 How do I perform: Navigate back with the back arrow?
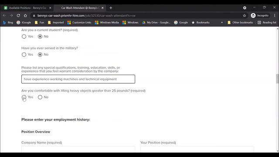point(4,16)
